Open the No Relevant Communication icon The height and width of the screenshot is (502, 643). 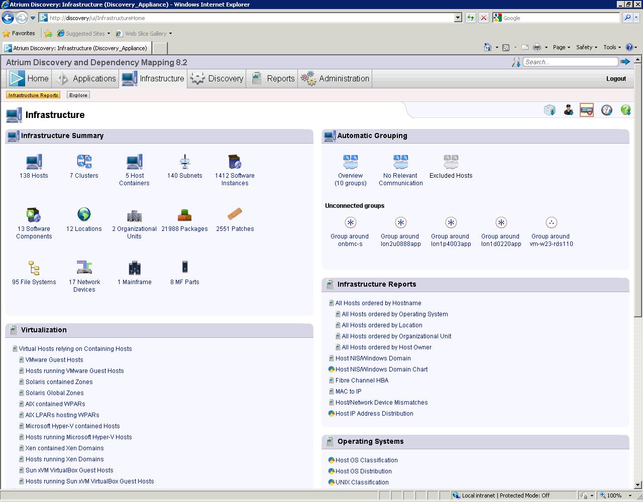click(401, 162)
